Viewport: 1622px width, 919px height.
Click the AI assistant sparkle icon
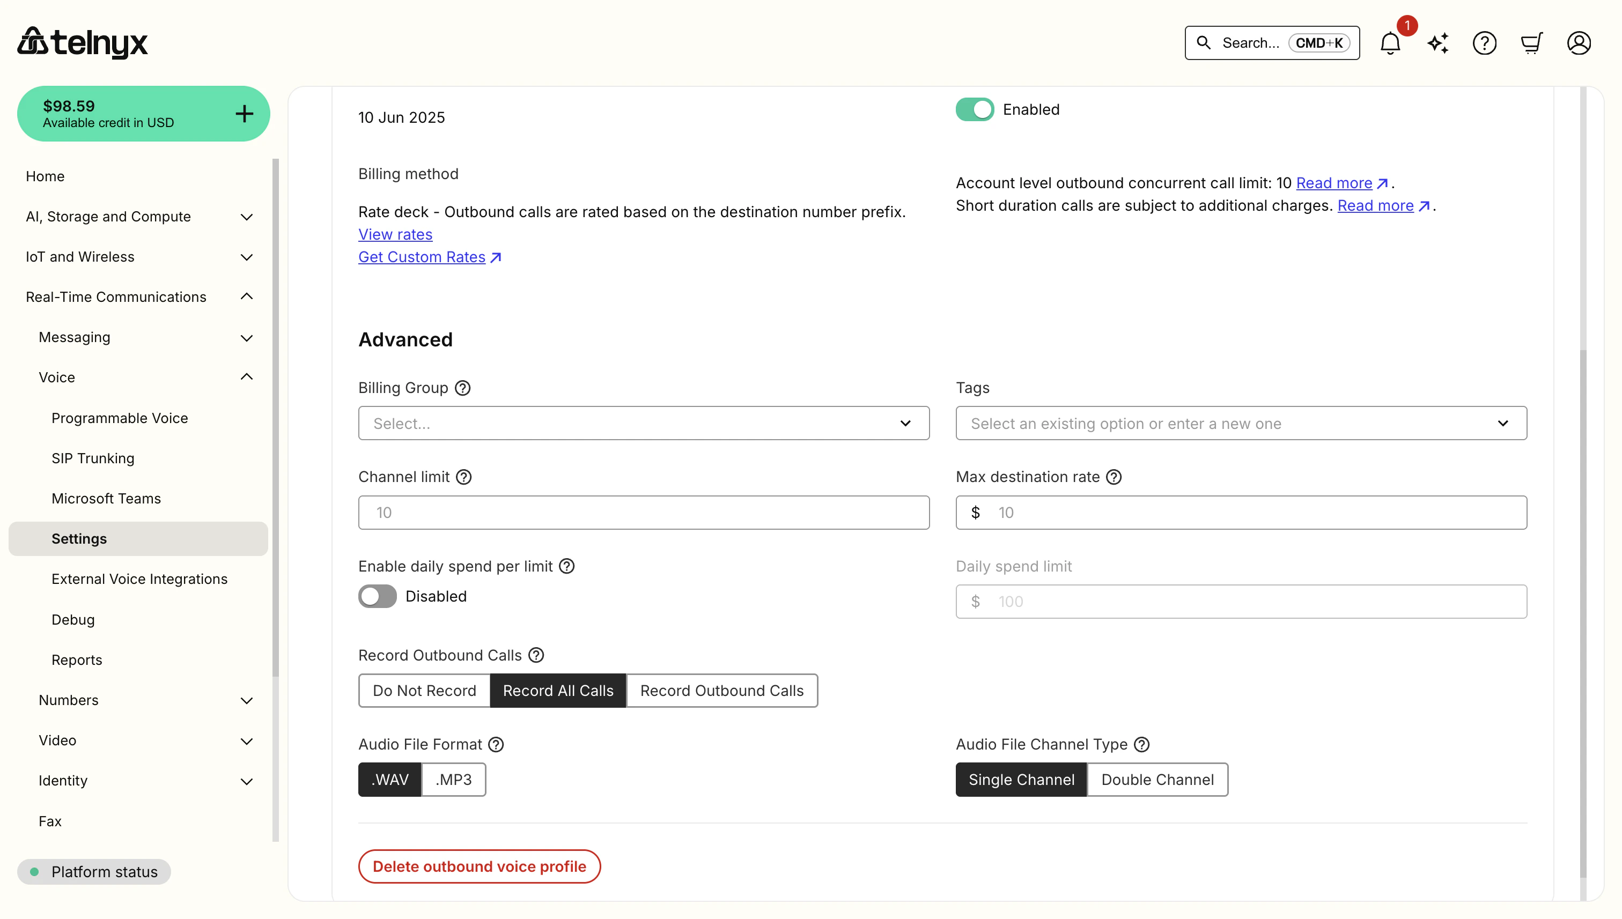tap(1437, 43)
